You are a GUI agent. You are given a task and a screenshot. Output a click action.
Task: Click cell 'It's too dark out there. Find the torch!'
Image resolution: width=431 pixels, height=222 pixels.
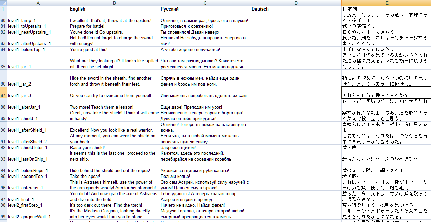114,205
